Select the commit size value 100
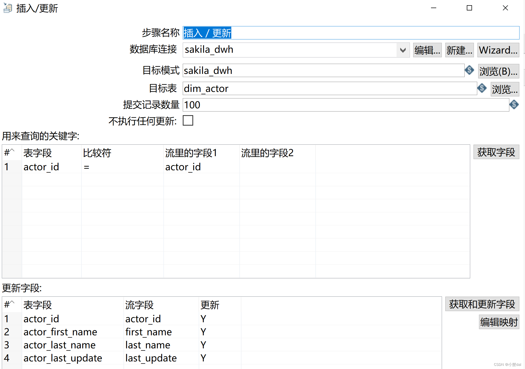 tap(192, 105)
